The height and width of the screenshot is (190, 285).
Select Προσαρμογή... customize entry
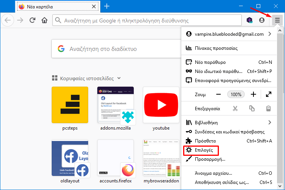[229, 159]
